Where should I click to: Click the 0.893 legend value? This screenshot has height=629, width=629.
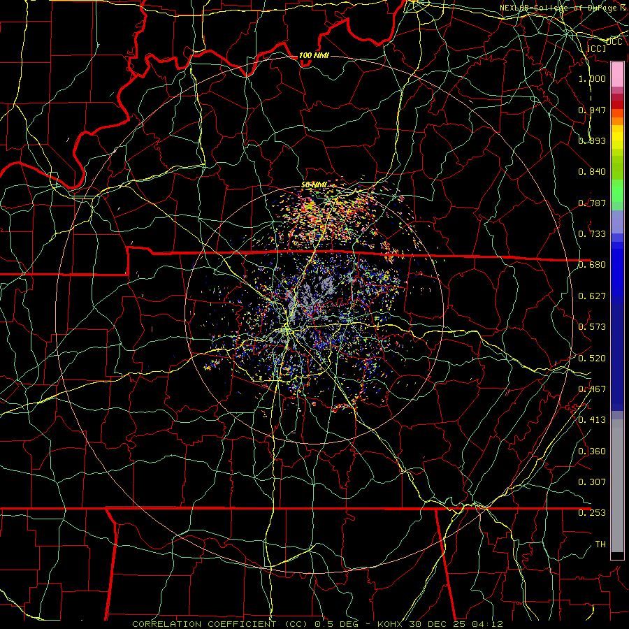(592, 140)
